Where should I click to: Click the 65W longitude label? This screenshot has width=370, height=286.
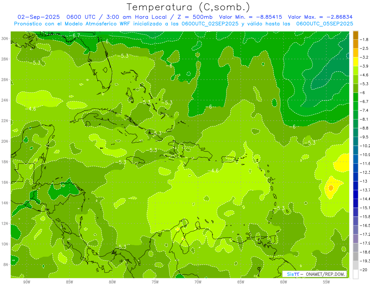(x=241, y=282)
